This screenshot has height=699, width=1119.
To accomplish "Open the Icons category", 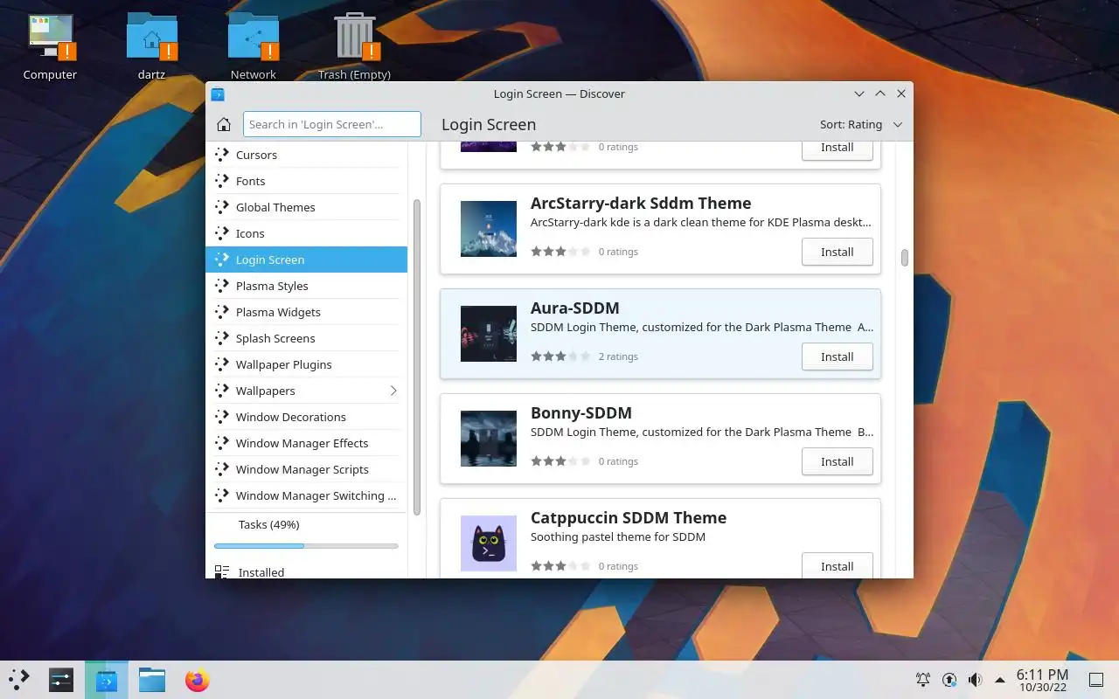I will 306,233.
